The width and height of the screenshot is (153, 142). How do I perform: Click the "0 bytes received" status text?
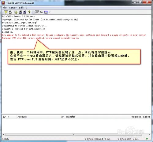pyautogui.click(x=94, y=139)
